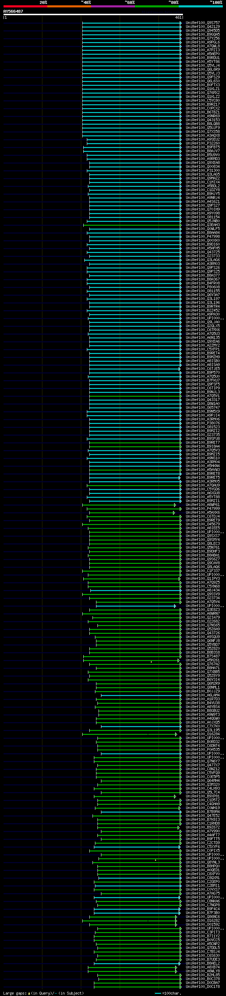Open hit UniRef100_A9PGL6
This screenshot has height=996, width=226.
pos(203,42)
